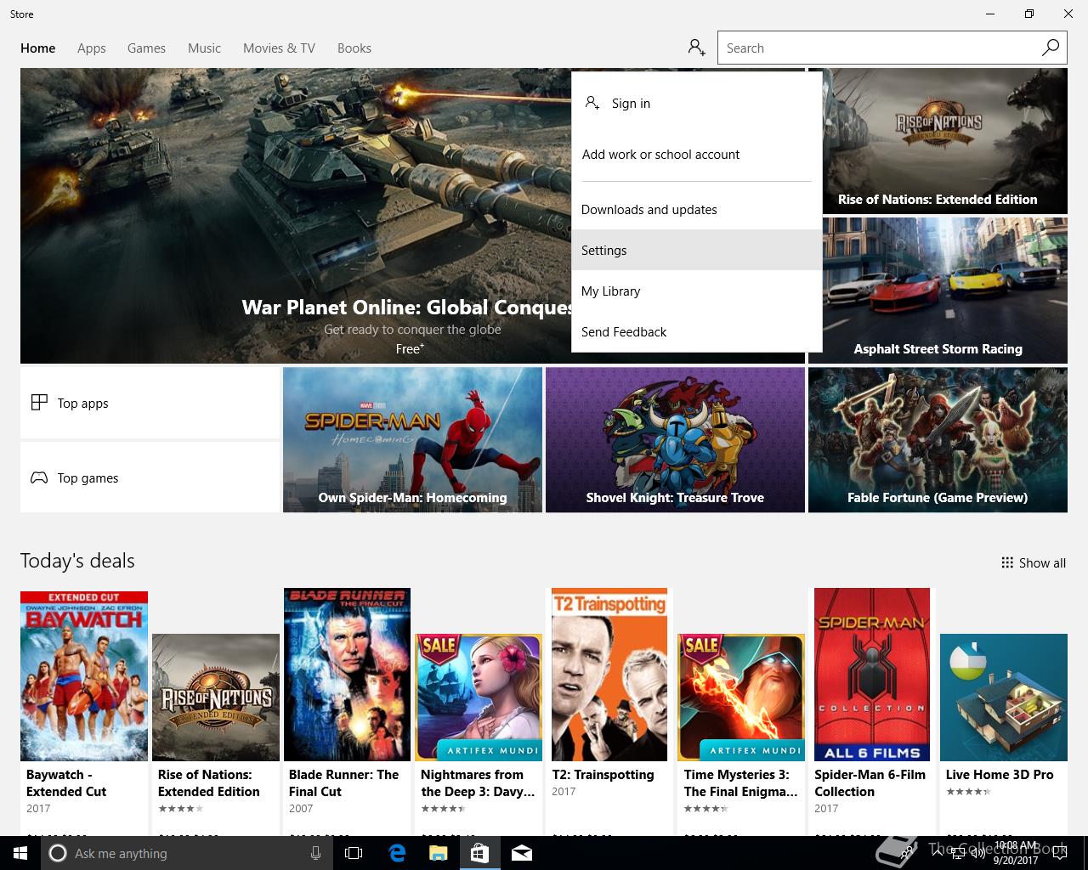
Task: Click the Show all grid icon
Action: 1007,562
